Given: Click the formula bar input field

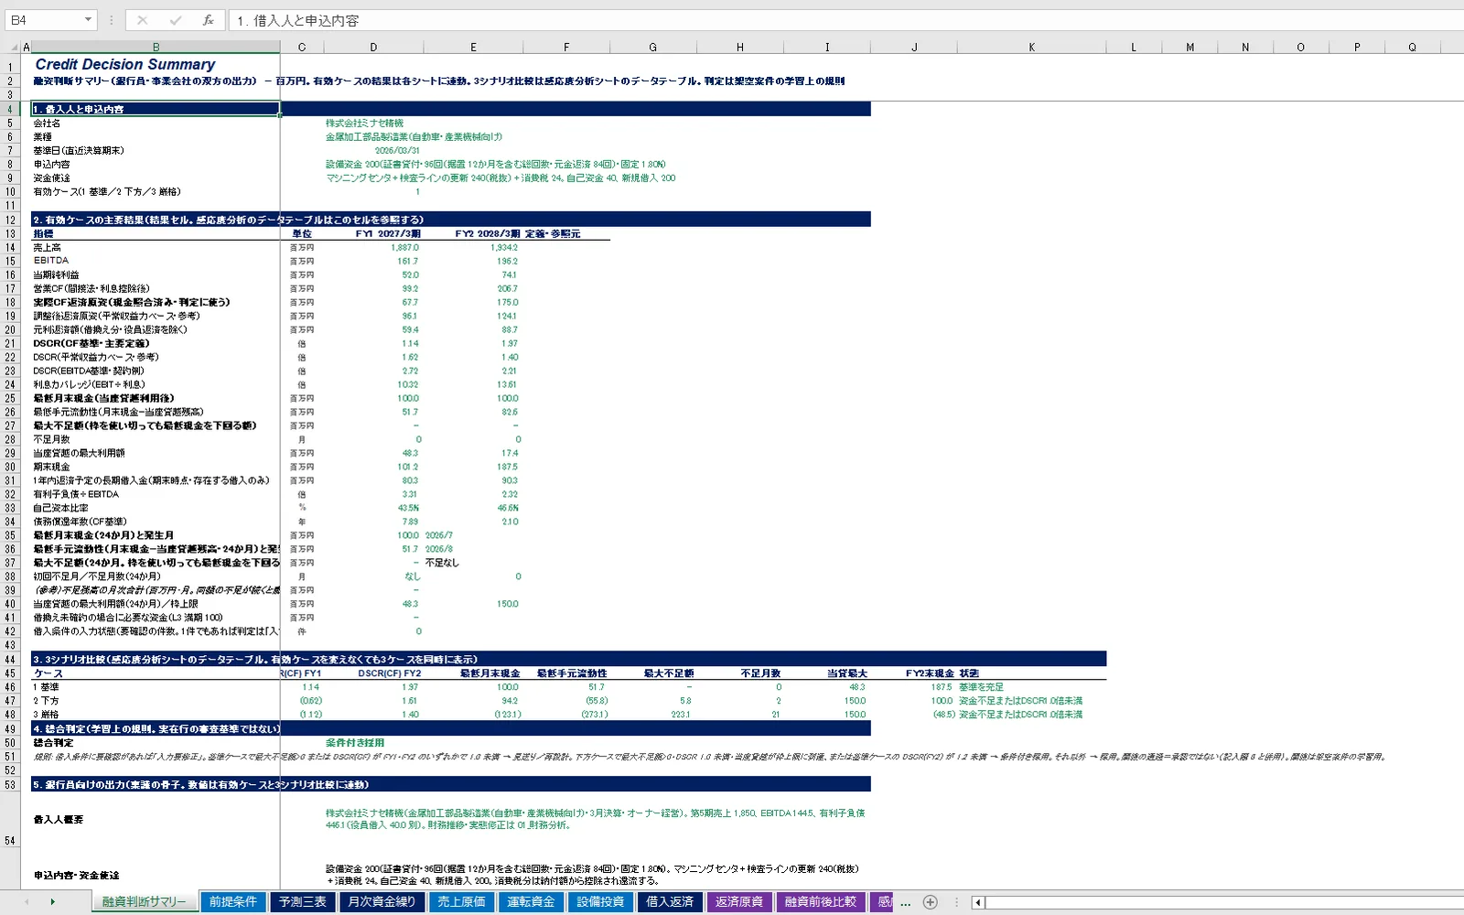Looking at the screenshot, I should coord(845,20).
